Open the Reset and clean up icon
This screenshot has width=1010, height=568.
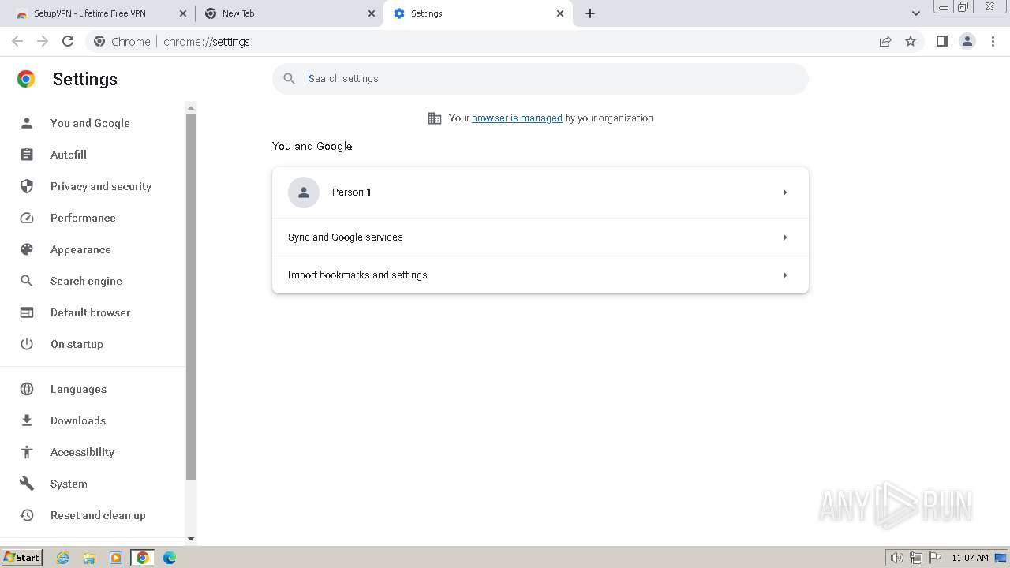[27, 515]
